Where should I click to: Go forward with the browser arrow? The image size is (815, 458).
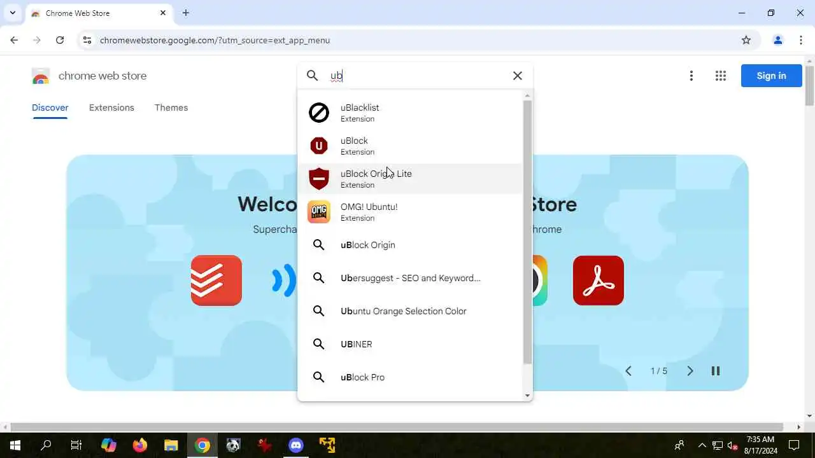click(x=37, y=40)
